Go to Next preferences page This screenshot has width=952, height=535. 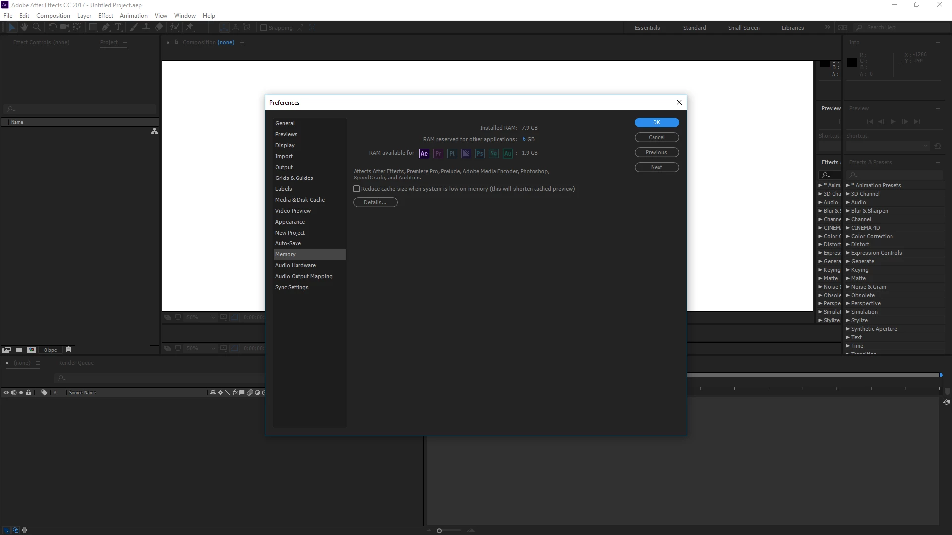pos(656,167)
